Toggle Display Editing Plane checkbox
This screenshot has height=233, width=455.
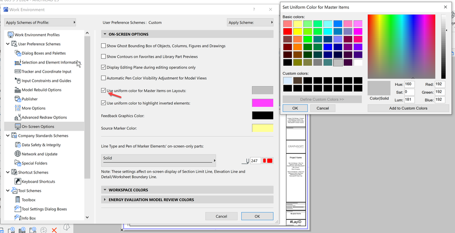pos(103,67)
